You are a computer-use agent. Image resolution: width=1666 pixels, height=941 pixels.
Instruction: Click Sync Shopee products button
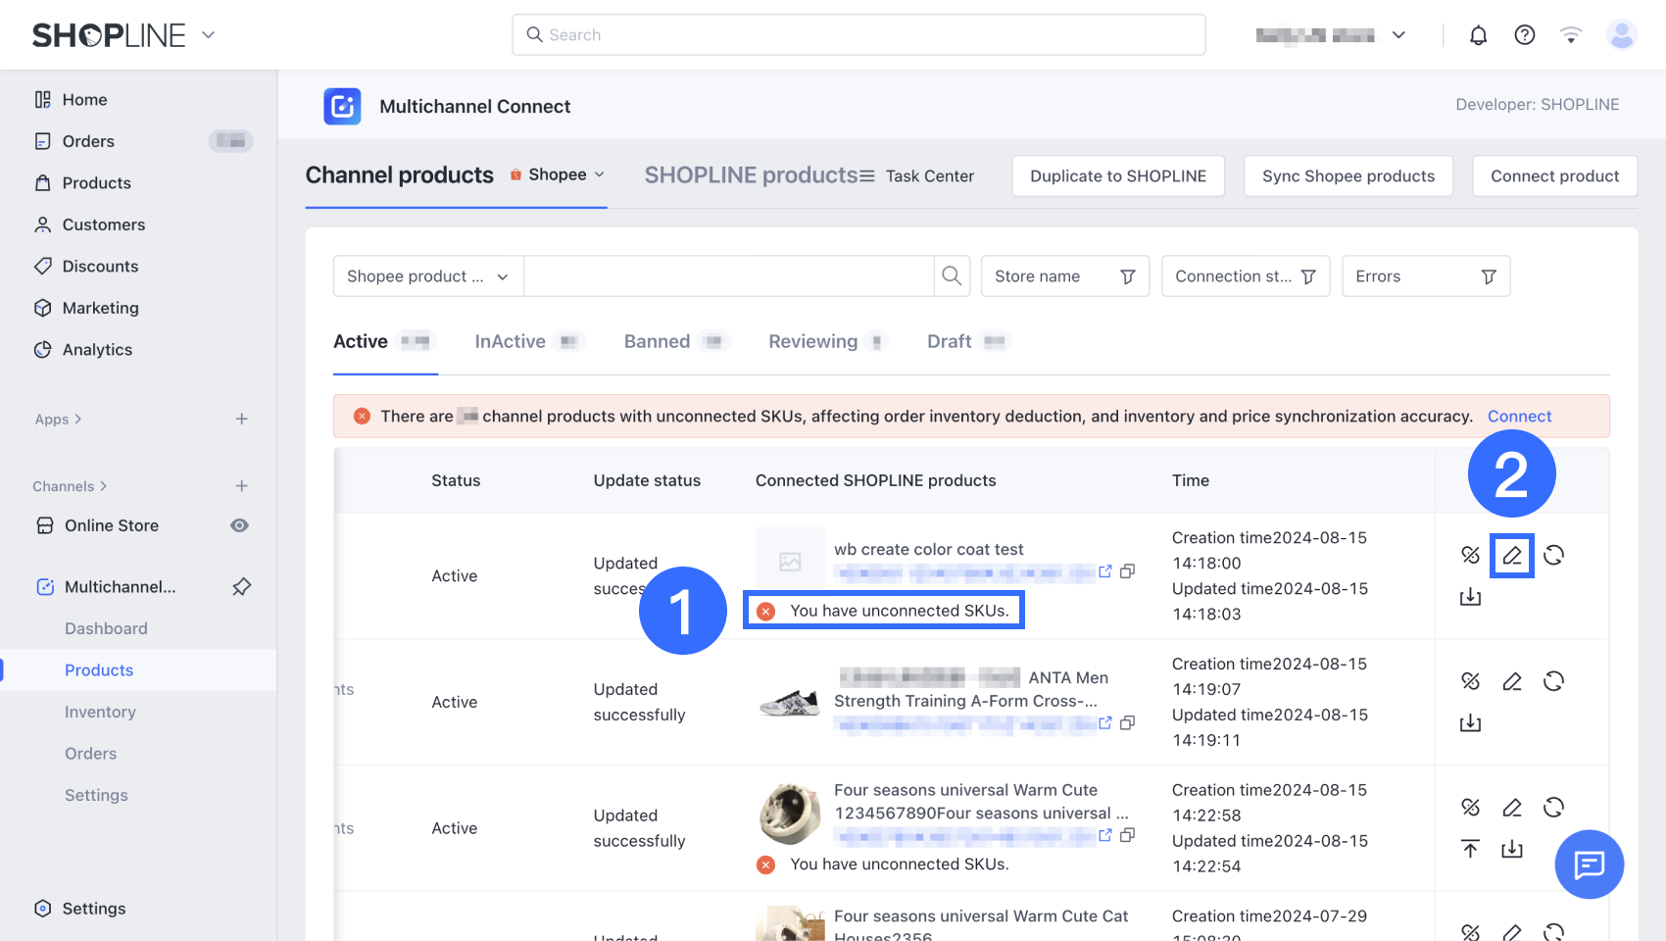(x=1347, y=176)
